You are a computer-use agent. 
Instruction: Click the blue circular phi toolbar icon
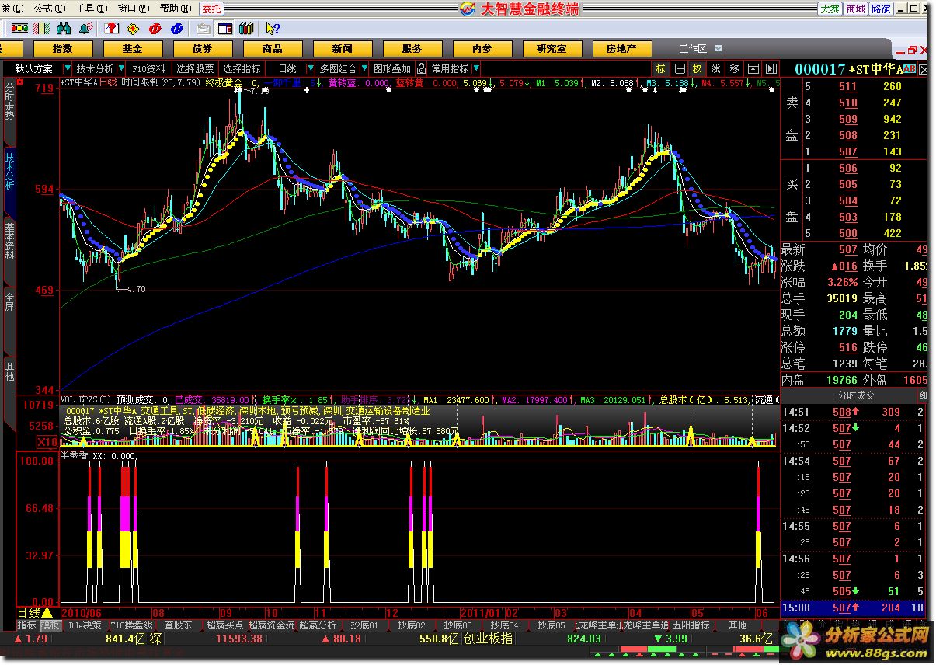click(x=177, y=29)
